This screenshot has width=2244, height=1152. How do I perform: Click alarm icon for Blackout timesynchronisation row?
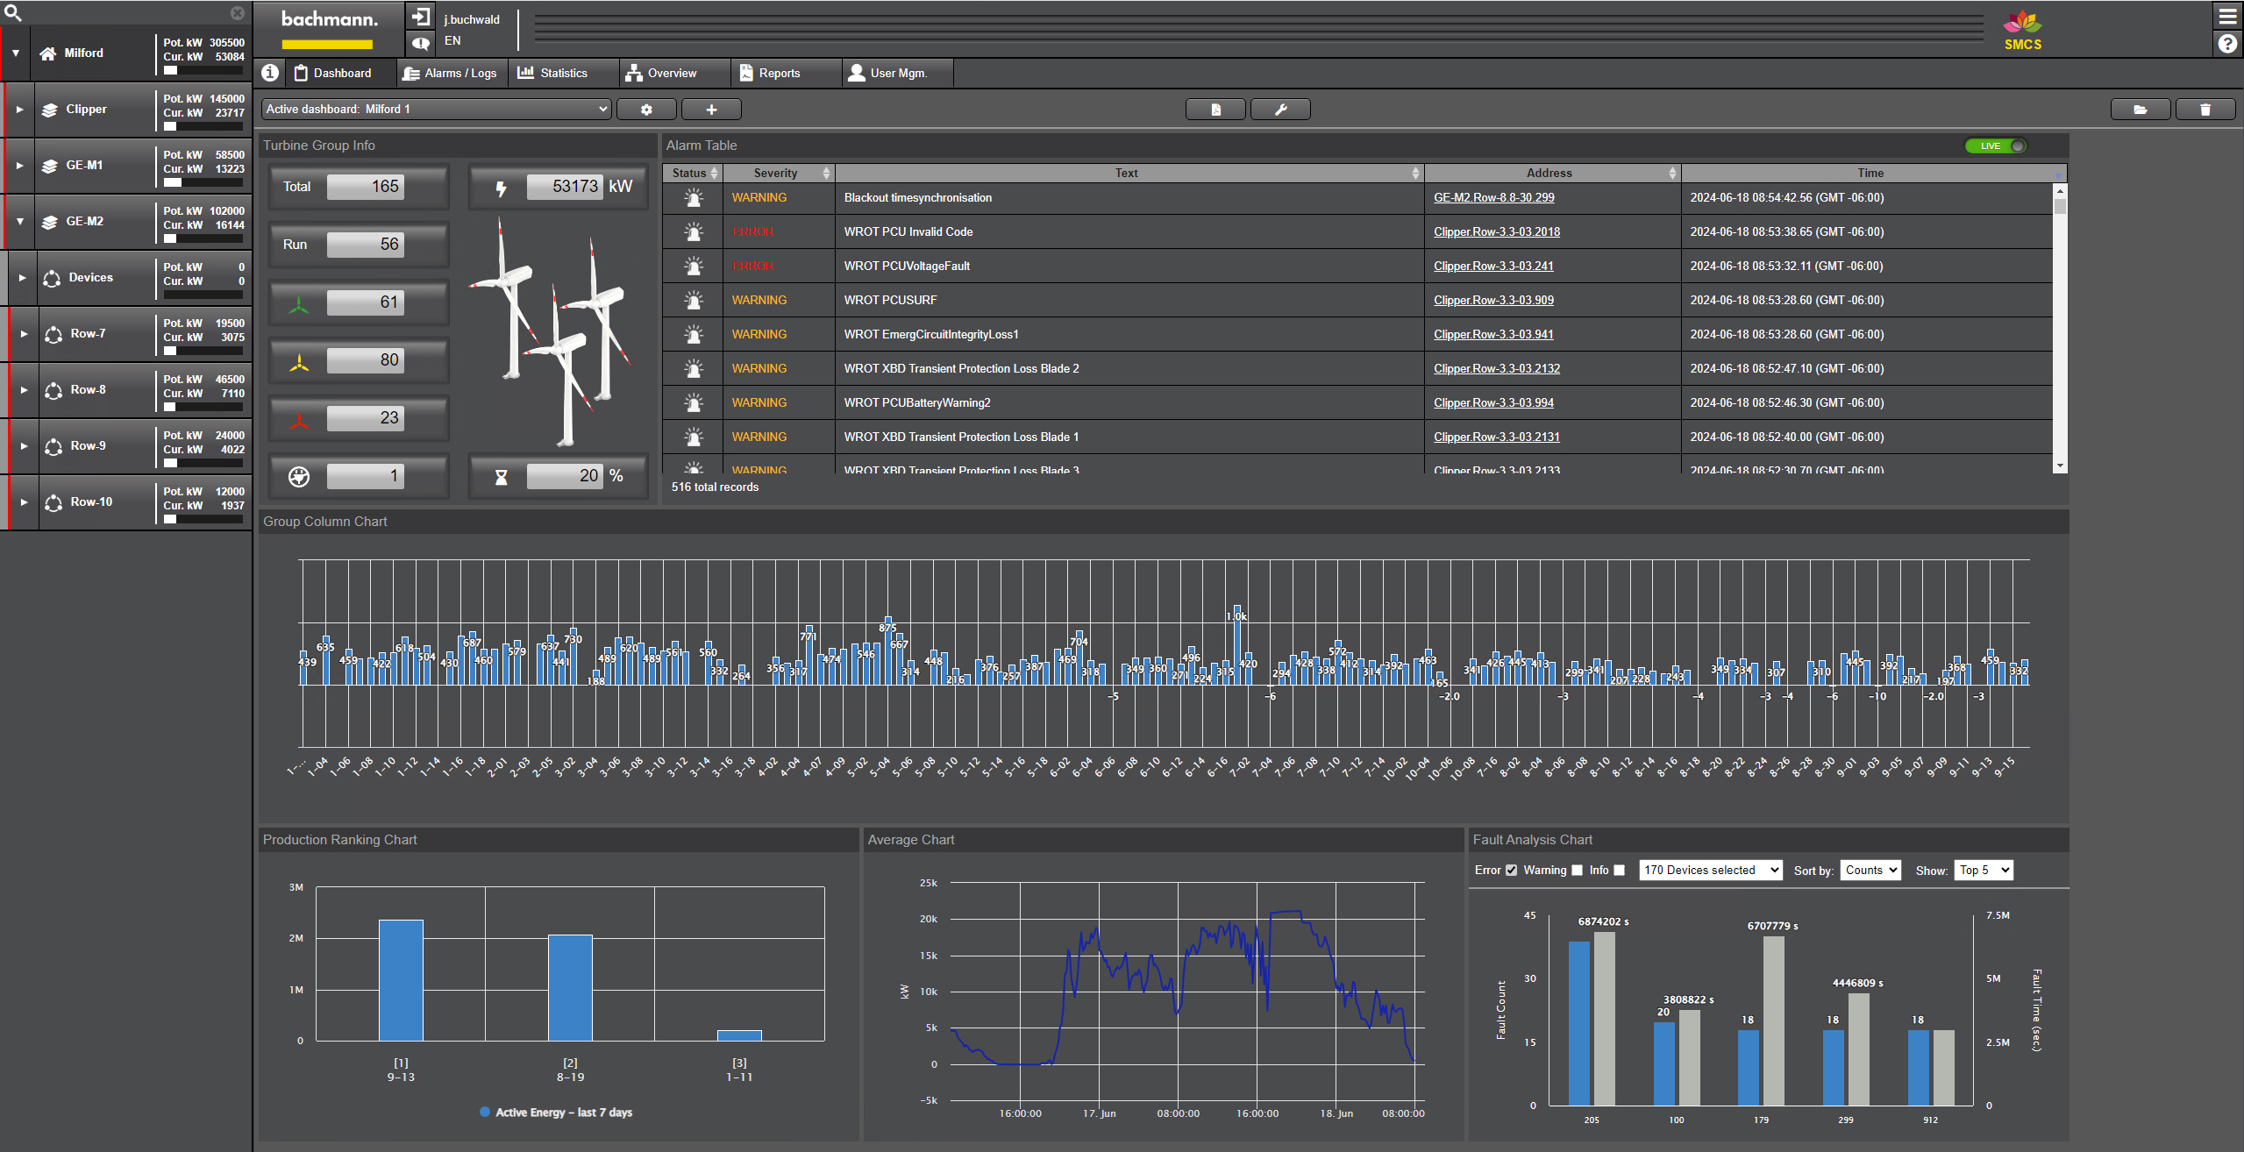click(x=694, y=198)
